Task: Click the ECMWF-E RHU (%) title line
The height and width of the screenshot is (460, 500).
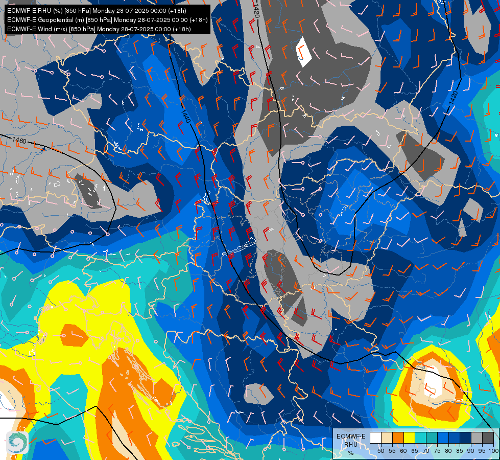Action: (97, 11)
